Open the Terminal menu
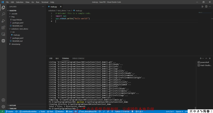The image size is (213, 113). (45, 2)
